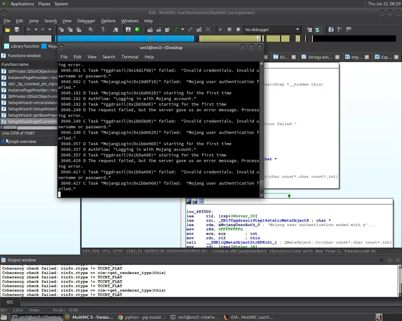The image size is (402, 321).
Task: Click the yellow region in navigation band
Action: point(228,39)
